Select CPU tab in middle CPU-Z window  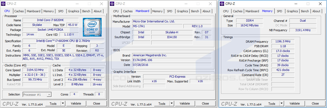(x=116, y=11)
